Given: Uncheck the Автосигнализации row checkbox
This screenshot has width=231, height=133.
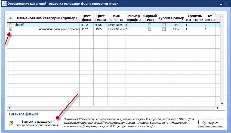Looking at the screenshot, I should (x=10, y=29).
